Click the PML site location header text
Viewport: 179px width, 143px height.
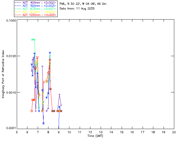pos(83,4)
